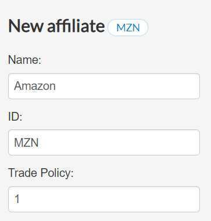Click the word New in the title
Screen dimensions: 211x221
tap(26, 26)
